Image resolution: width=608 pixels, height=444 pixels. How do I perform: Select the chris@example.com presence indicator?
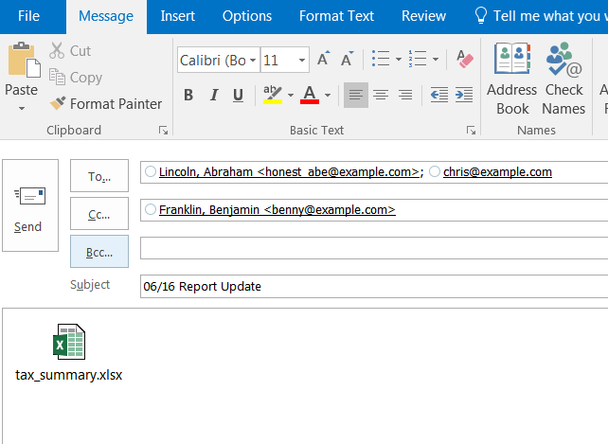point(435,171)
